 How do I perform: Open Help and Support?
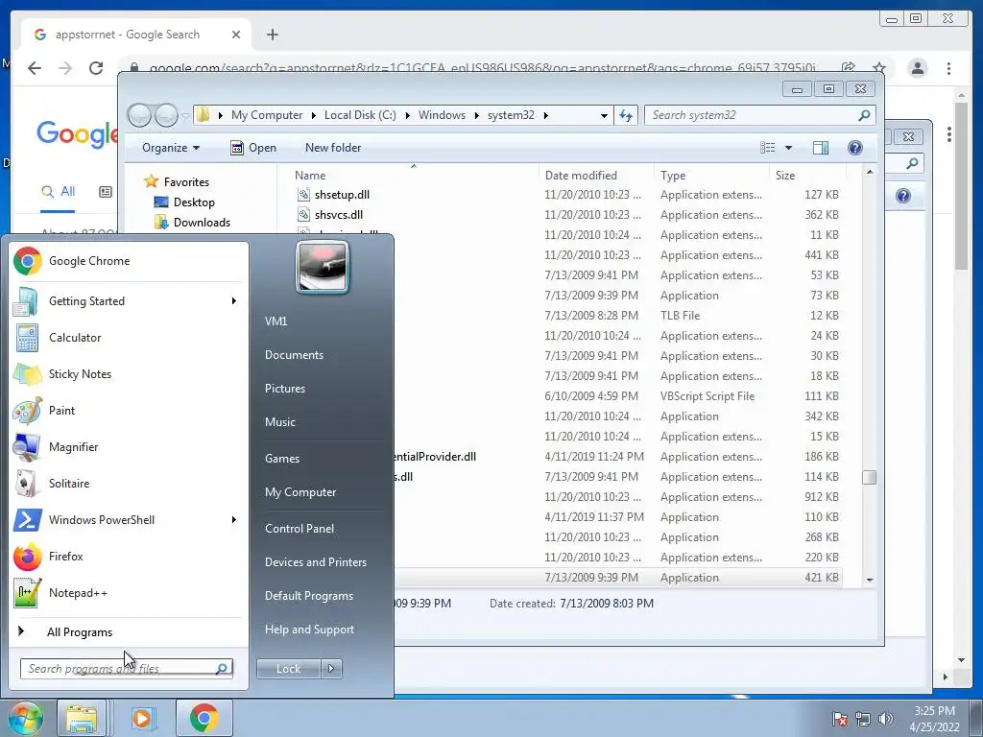(309, 630)
